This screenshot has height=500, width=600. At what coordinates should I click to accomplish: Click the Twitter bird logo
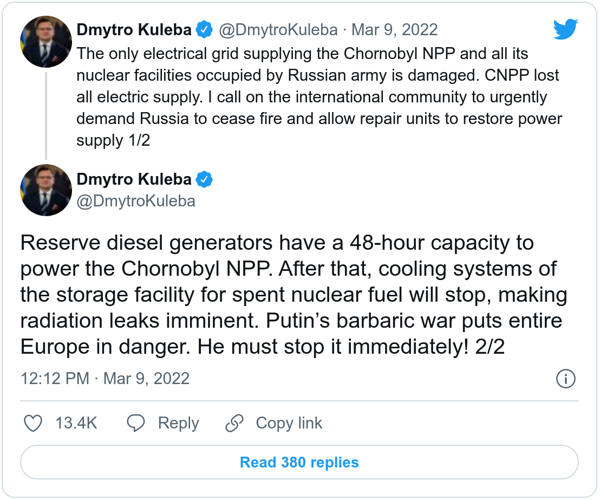(x=566, y=29)
